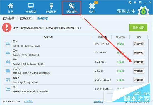Click the feedback chat icon in title bar
This screenshot has width=153, height=105.
[x=130, y=2]
